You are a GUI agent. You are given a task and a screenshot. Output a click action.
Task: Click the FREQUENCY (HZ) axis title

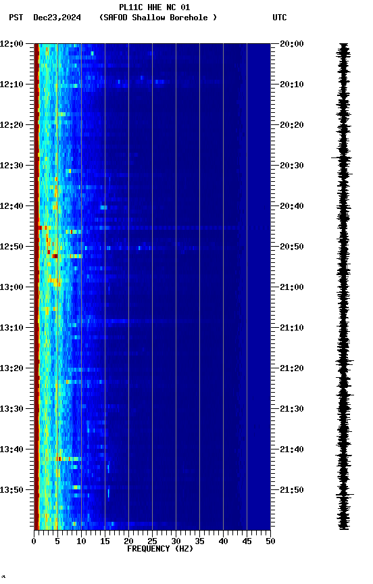click(160, 549)
